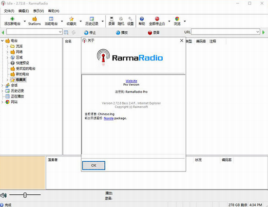The height and width of the screenshot is (207, 268).
Task: Click the green go arrow after URL field
Action: [264, 32]
